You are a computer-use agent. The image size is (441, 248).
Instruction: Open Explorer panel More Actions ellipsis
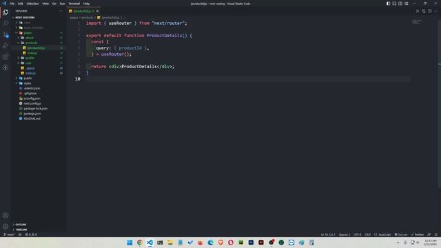(x=61, y=11)
